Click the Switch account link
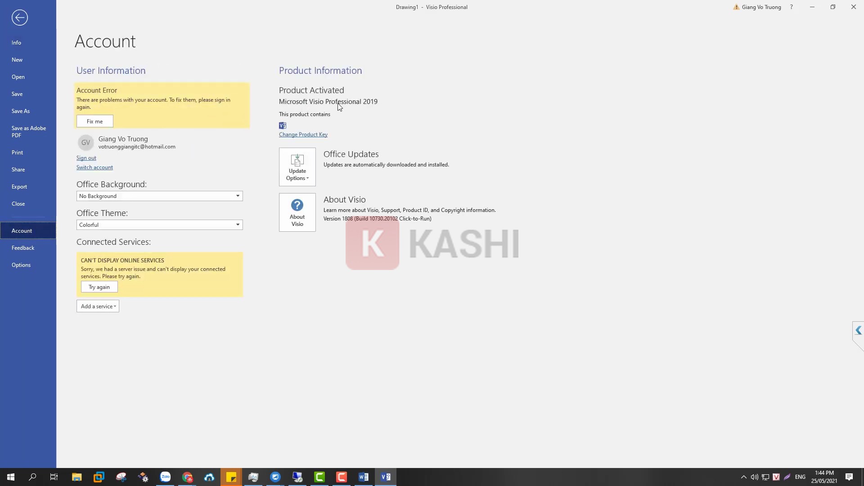 (x=94, y=167)
